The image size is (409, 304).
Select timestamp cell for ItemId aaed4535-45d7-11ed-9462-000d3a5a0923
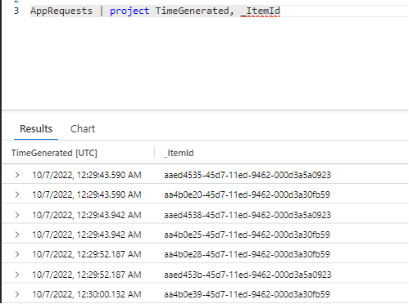coord(87,175)
